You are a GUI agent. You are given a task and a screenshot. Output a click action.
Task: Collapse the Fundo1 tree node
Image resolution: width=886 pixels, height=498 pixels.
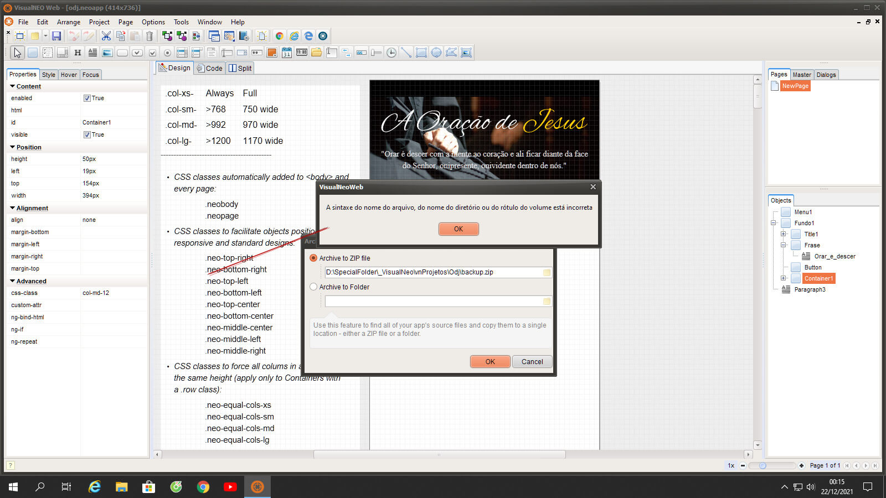click(774, 223)
